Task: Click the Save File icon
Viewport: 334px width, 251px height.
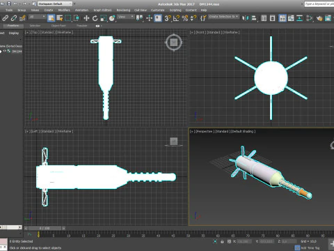Action: (x=9, y=3)
